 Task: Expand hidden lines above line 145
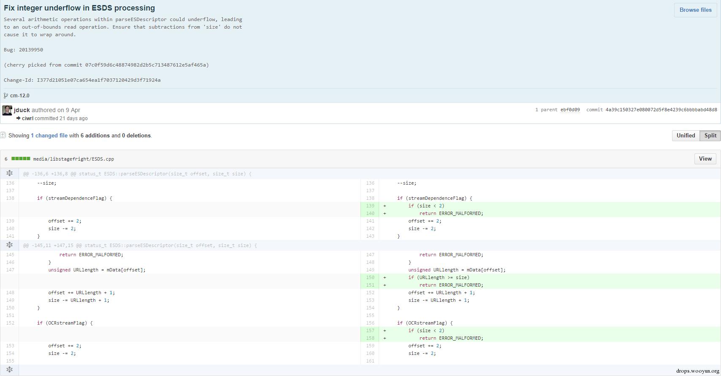coord(9,245)
